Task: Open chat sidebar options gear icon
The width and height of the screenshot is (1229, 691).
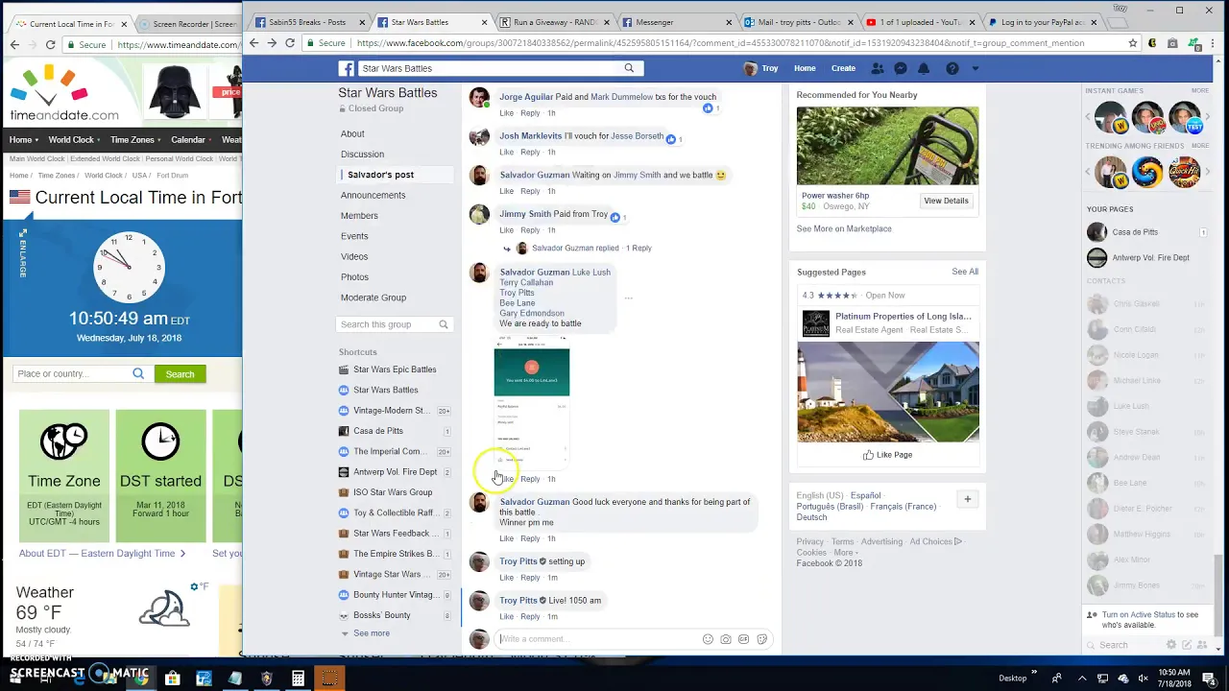Action: pos(1170,645)
